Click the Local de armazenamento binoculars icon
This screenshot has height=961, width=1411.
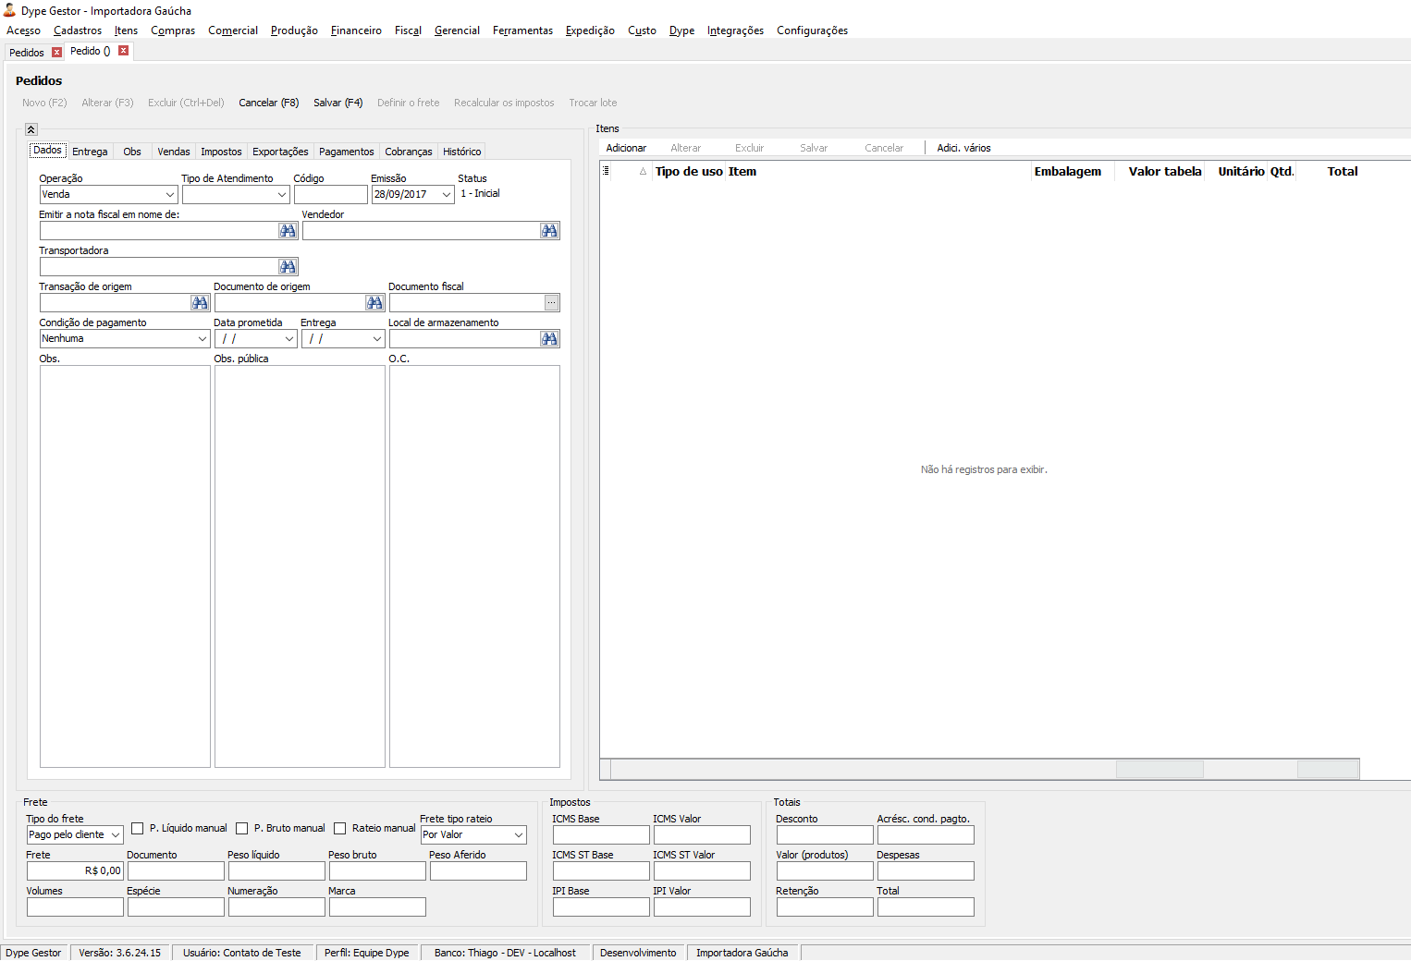coord(549,339)
